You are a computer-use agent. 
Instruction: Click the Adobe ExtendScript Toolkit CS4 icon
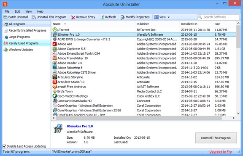[x=55, y=53]
